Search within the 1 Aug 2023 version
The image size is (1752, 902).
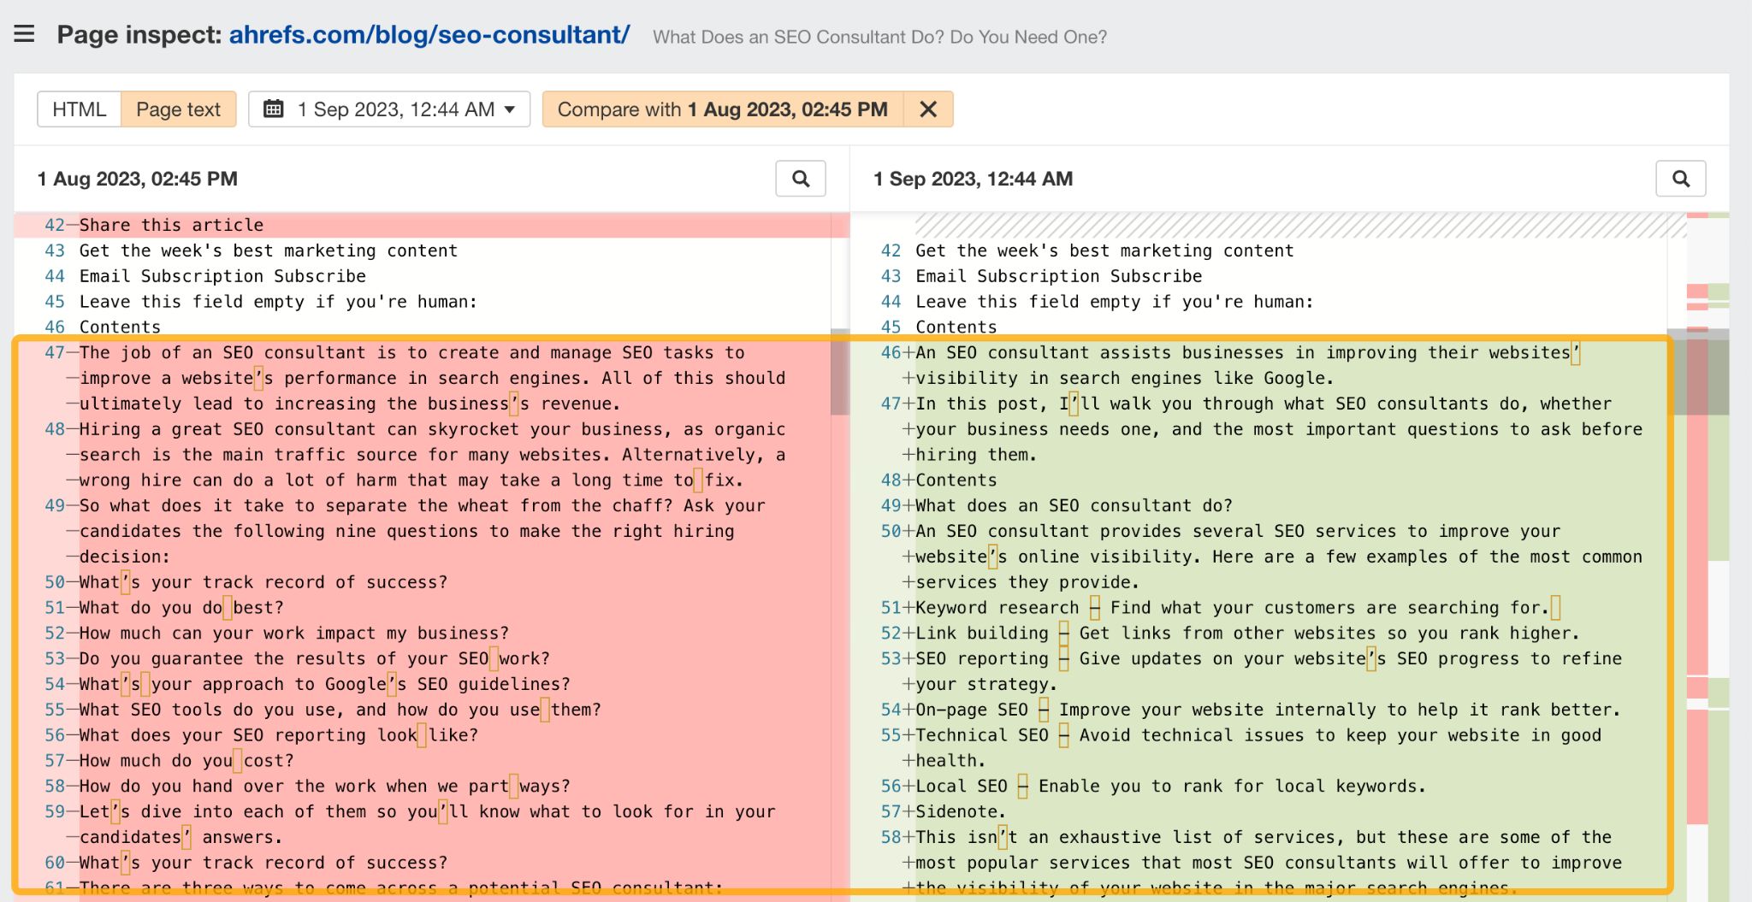(x=801, y=179)
